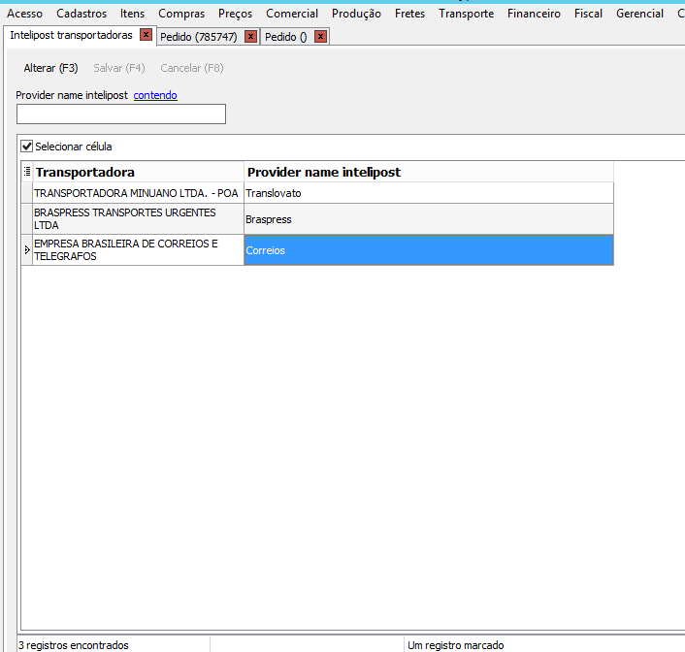Select the BRASPRESS TRANSPORTES URGENTES LTDA cell
The width and height of the screenshot is (685, 652).
138,219
